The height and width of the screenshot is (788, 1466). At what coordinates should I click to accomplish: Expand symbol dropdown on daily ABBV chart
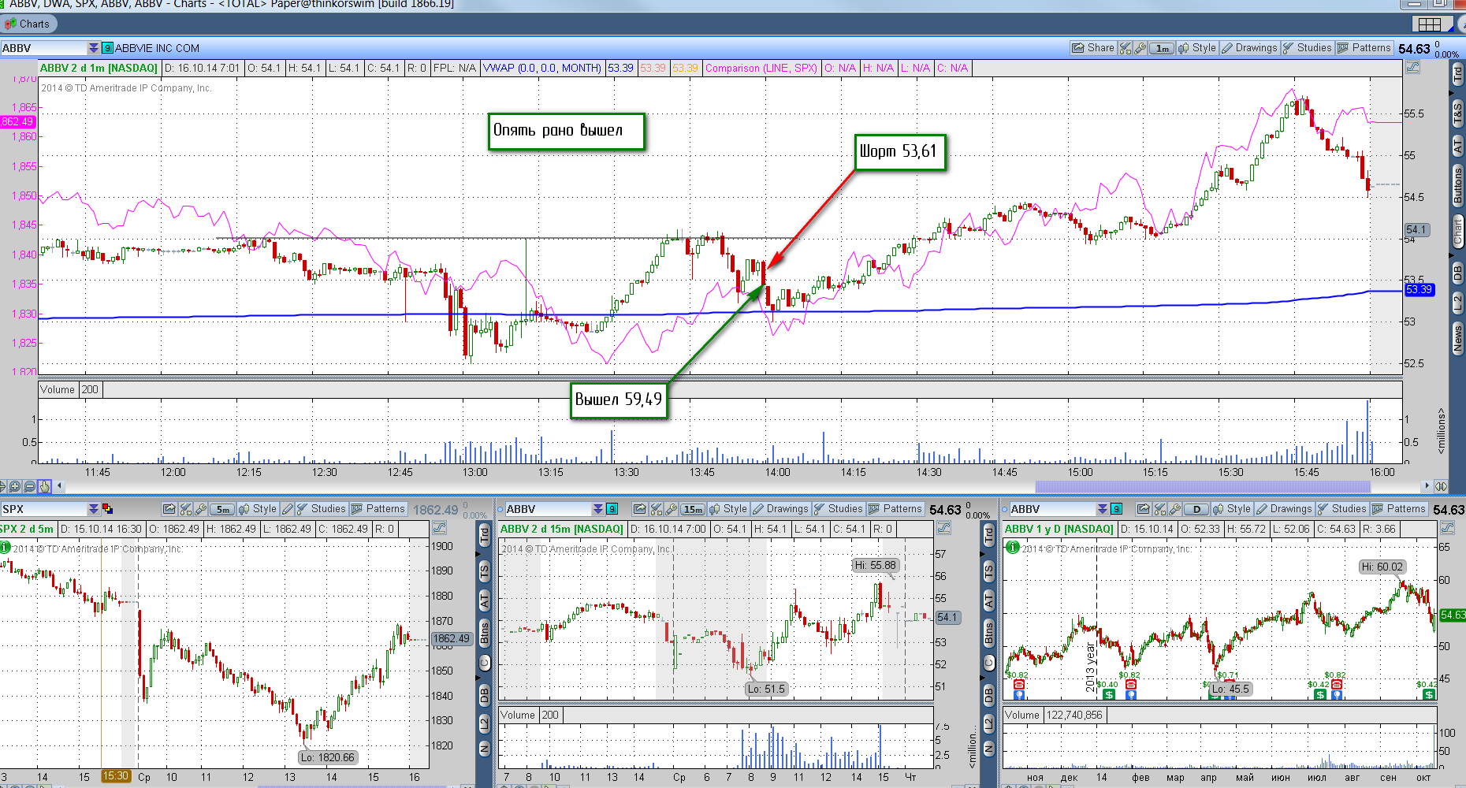[1103, 509]
